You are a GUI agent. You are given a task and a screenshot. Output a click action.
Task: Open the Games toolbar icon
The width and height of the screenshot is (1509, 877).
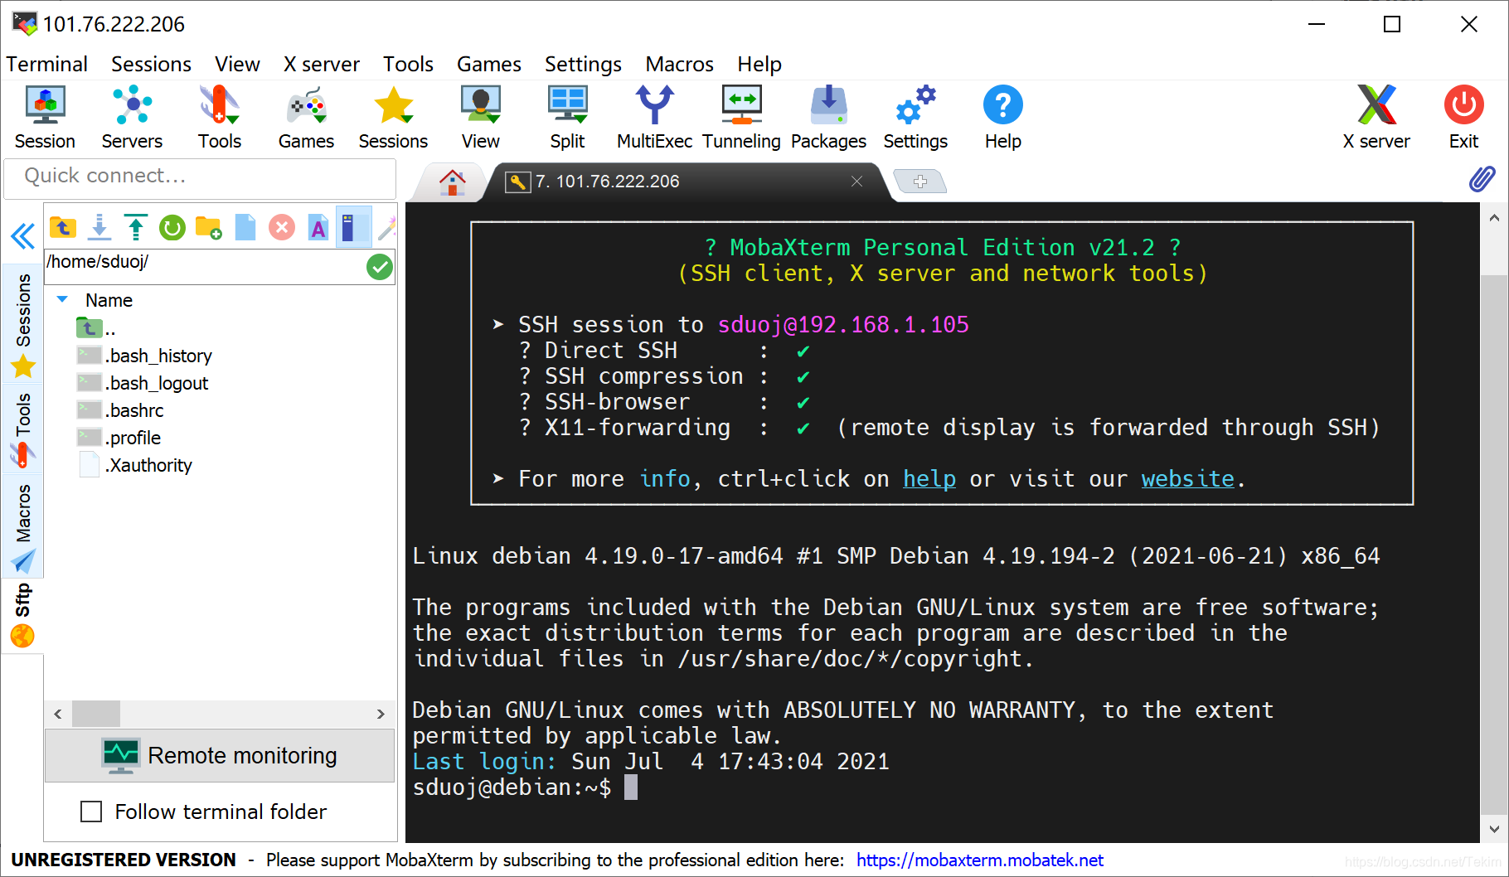(306, 118)
